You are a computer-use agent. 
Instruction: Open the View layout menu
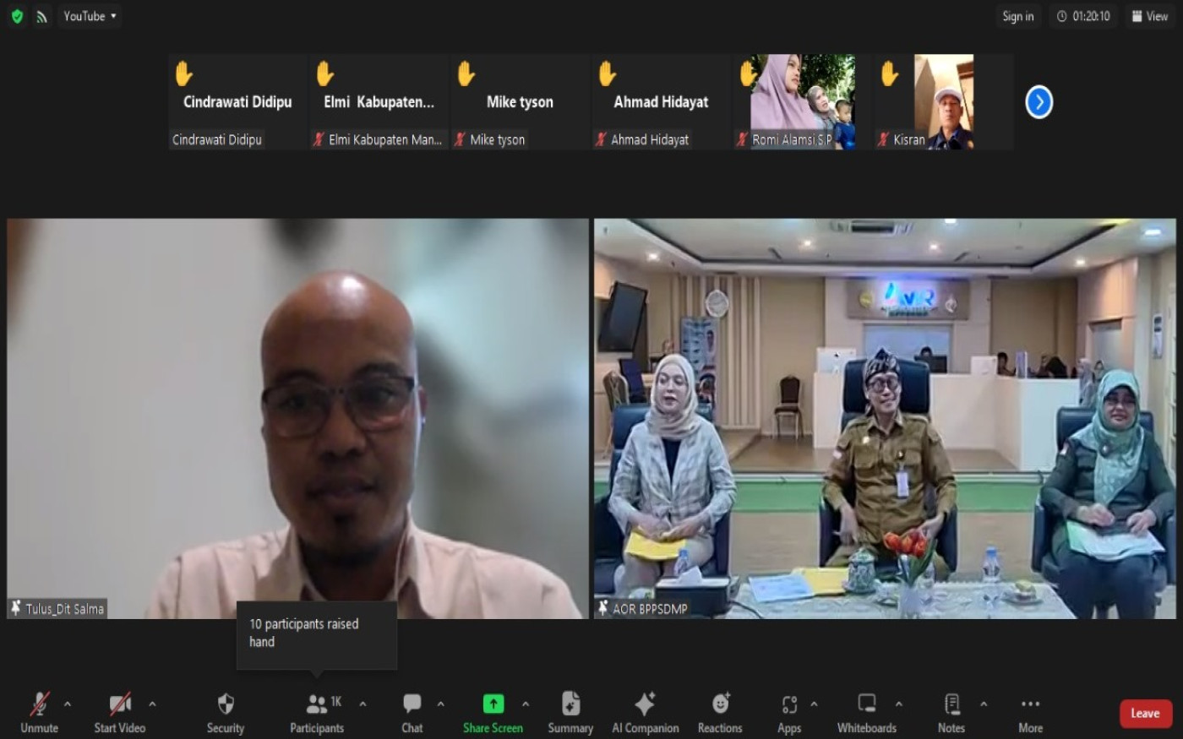[1150, 16]
